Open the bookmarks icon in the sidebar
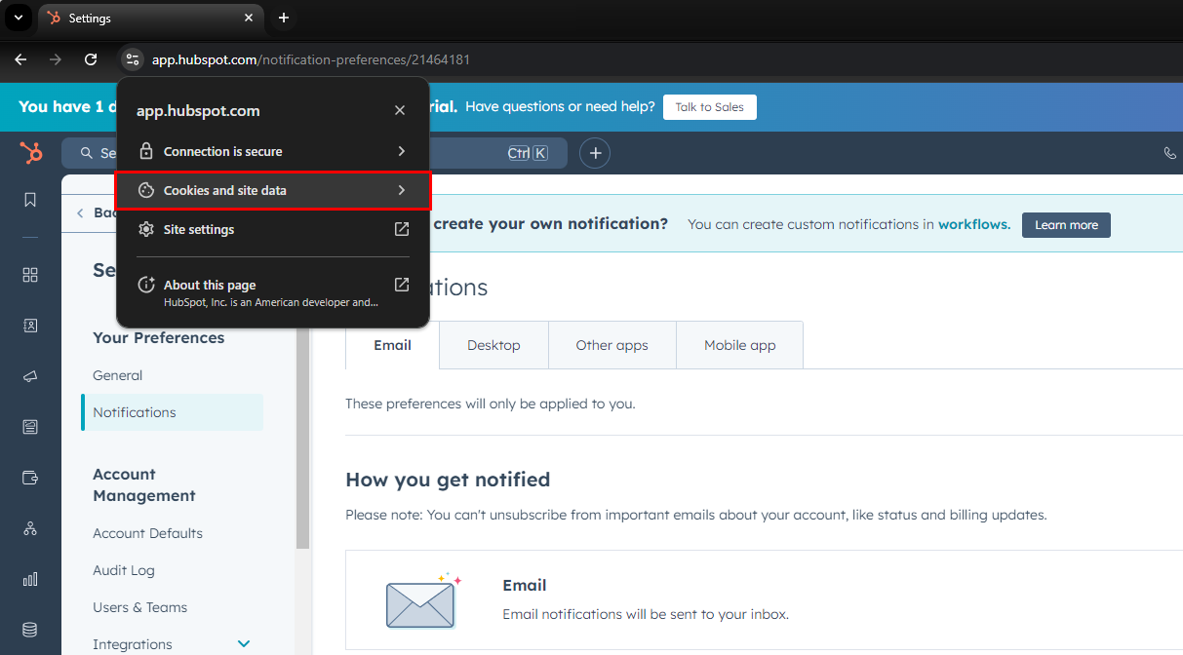 point(30,200)
